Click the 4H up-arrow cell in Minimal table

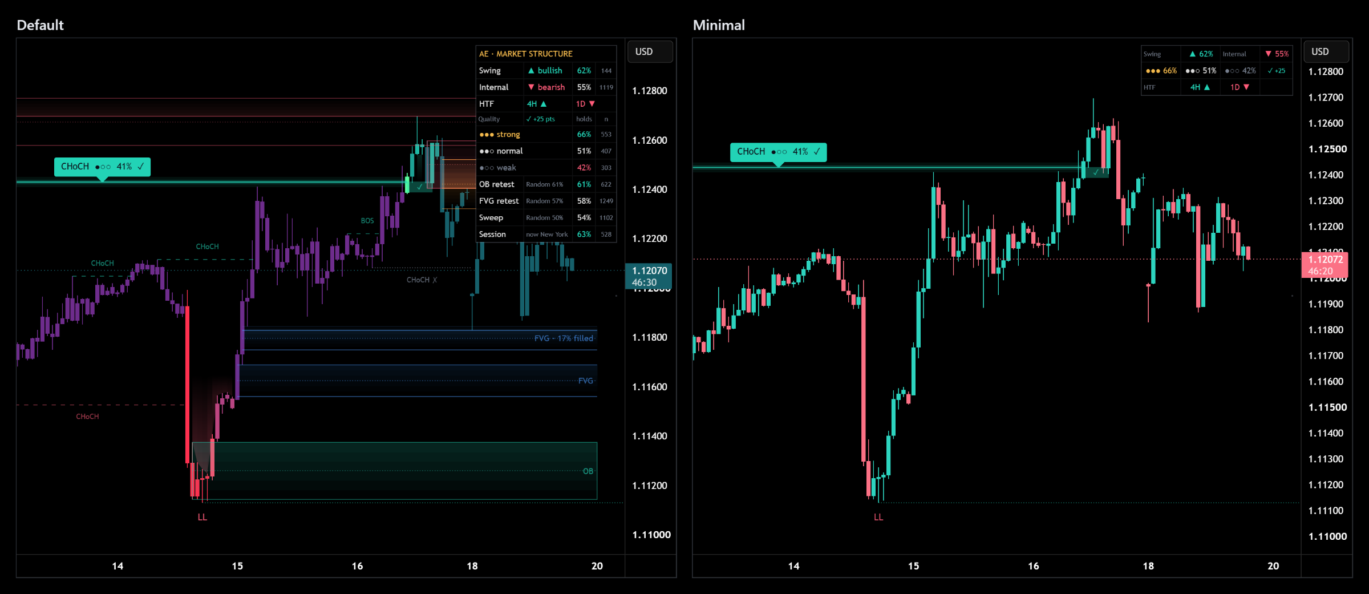[1200, 87]
